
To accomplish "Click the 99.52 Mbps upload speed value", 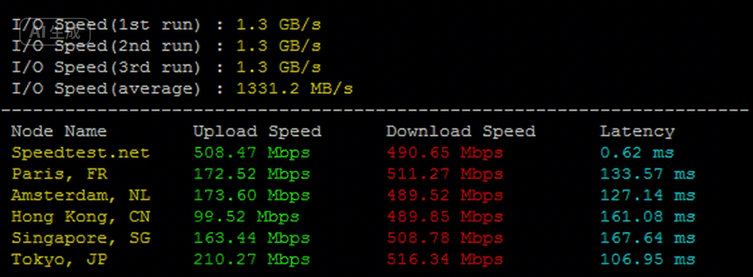I will coord(246,217).
